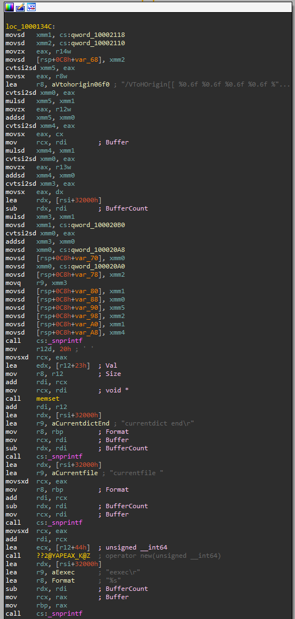295x619 pixels.
Task: Open the node color picker icon
Action: pyautogui.click(x=9, y=7)
